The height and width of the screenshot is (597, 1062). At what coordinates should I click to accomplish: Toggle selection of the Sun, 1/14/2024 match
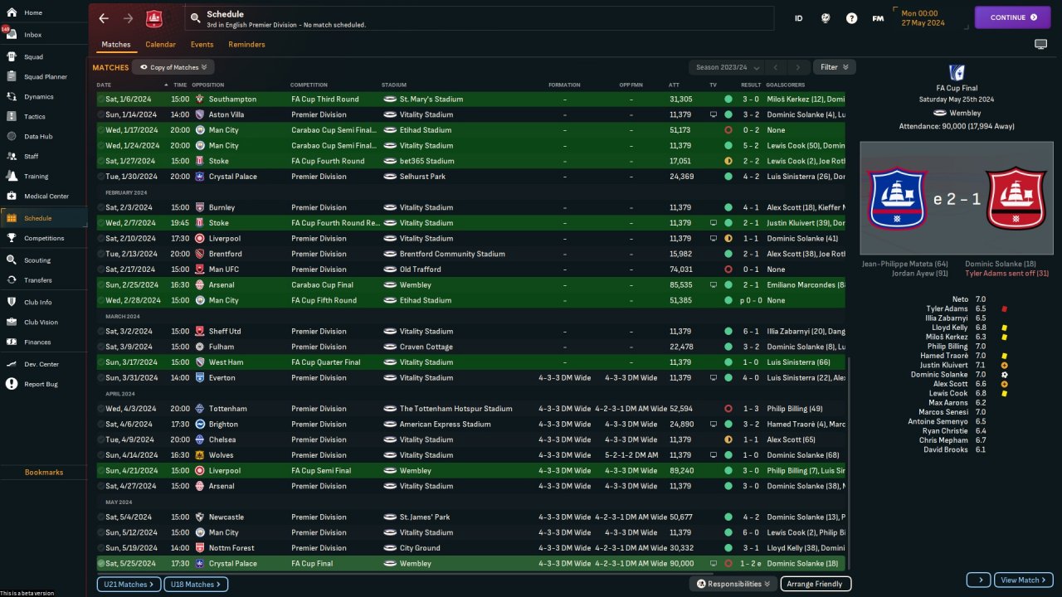101,114
